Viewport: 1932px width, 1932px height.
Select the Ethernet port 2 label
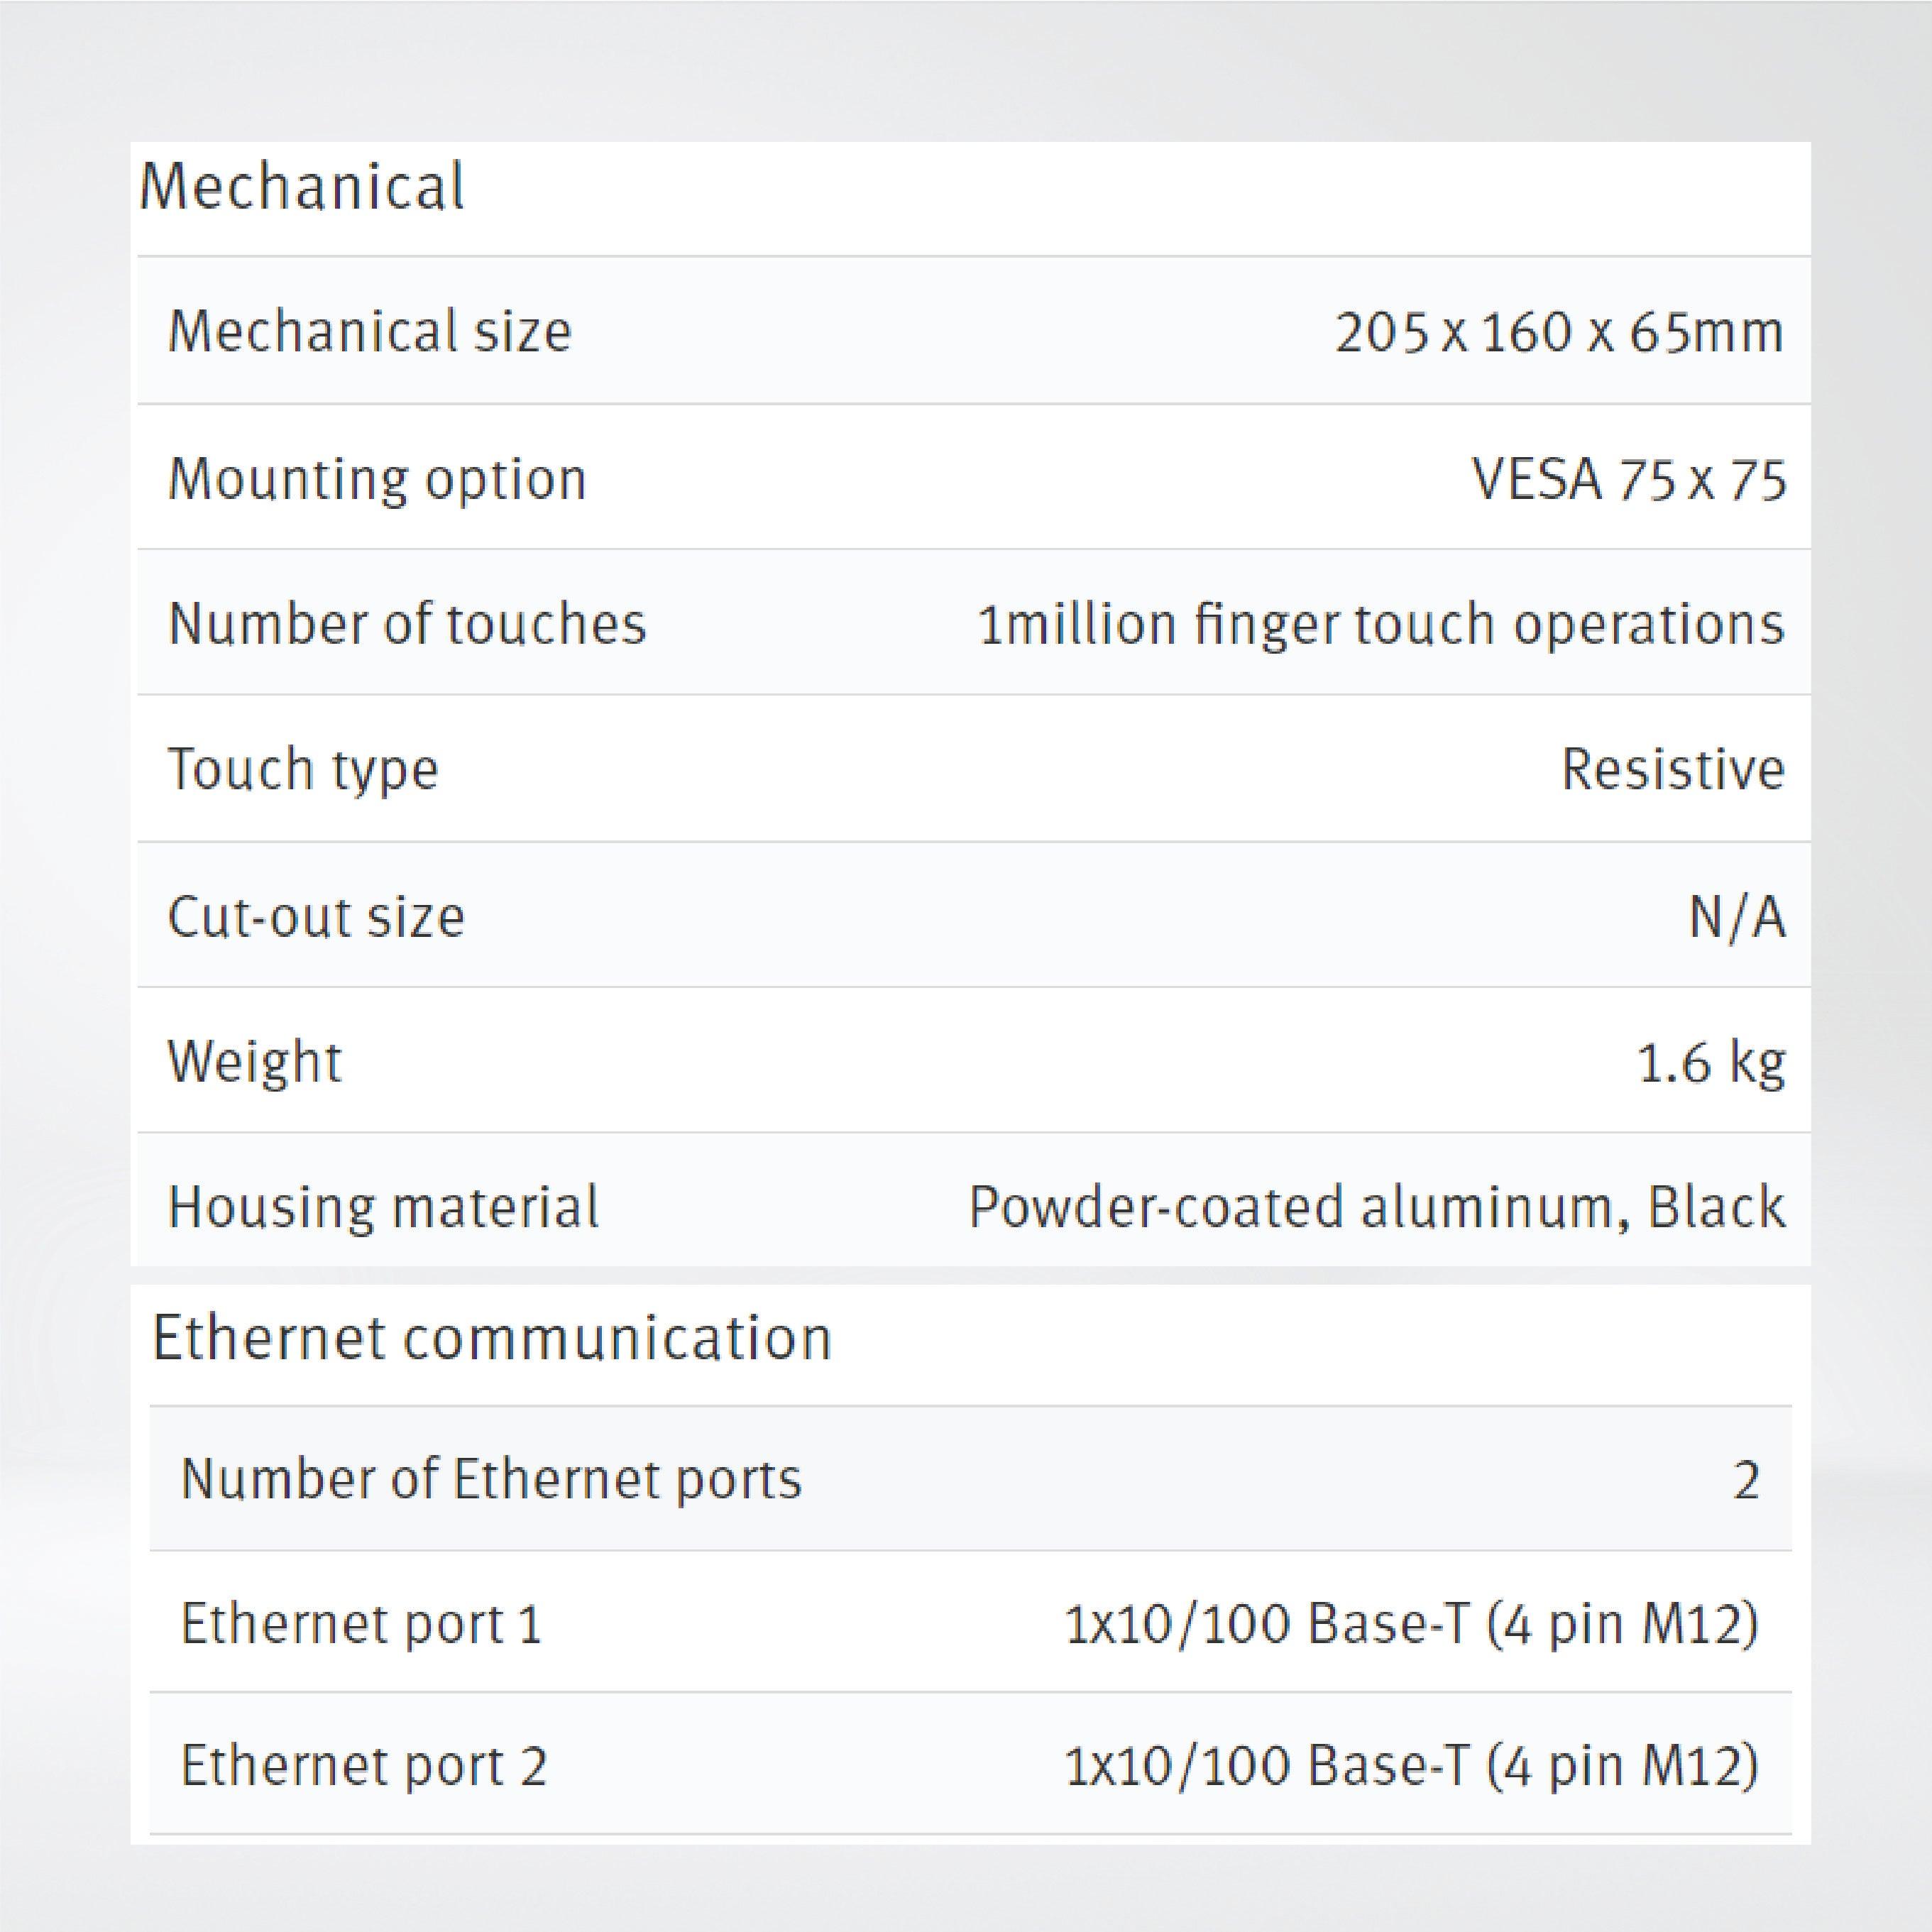364,1765
